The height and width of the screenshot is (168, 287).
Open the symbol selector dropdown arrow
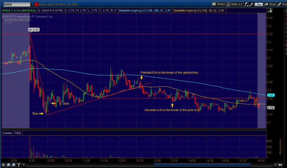pyautogui.click(x=32, y=4)
